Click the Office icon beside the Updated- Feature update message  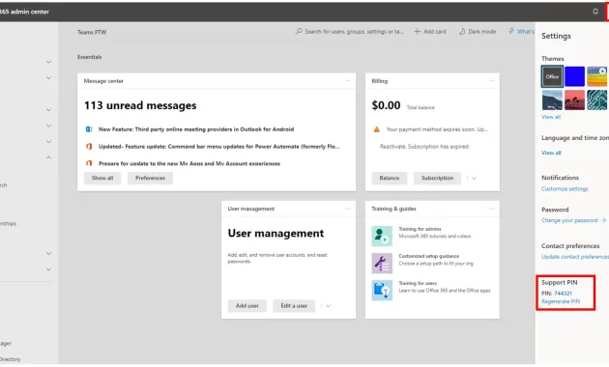89,146
